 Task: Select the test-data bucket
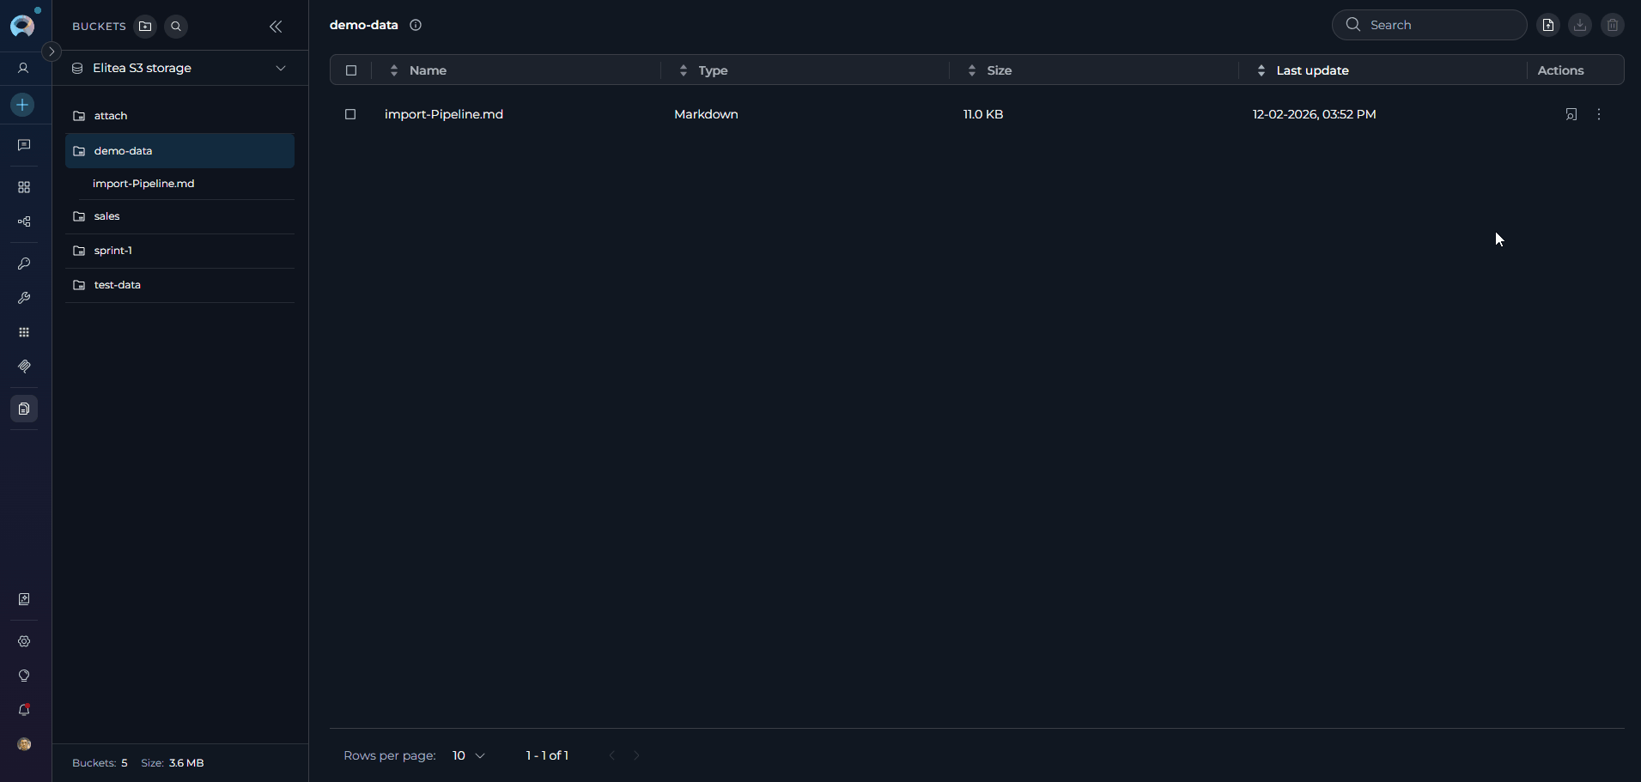click(x=179, y=285)
